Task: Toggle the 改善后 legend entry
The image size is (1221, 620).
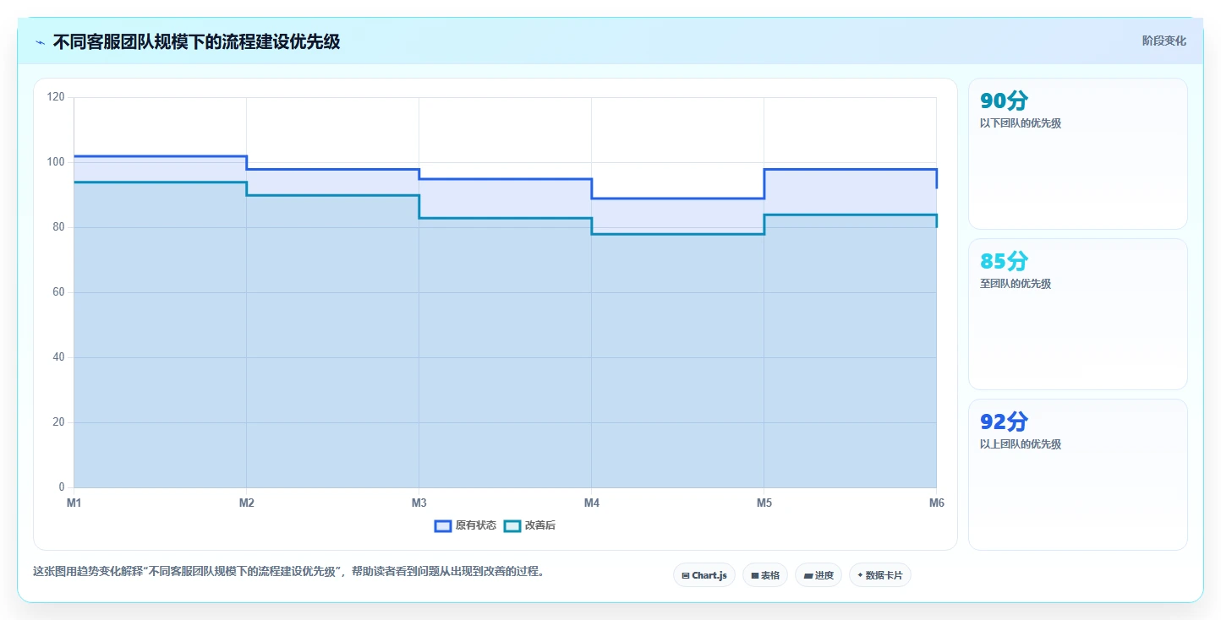Action: (529, 525)
